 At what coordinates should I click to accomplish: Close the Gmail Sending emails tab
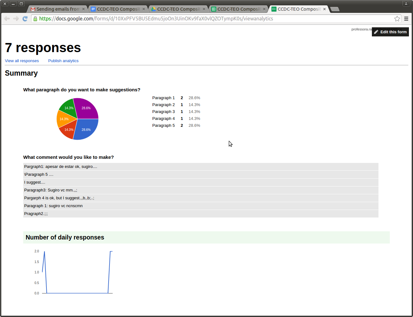click(x=83, y=9)
